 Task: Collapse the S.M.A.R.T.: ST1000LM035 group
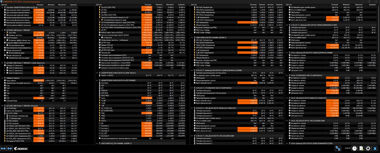coord(192,88)
